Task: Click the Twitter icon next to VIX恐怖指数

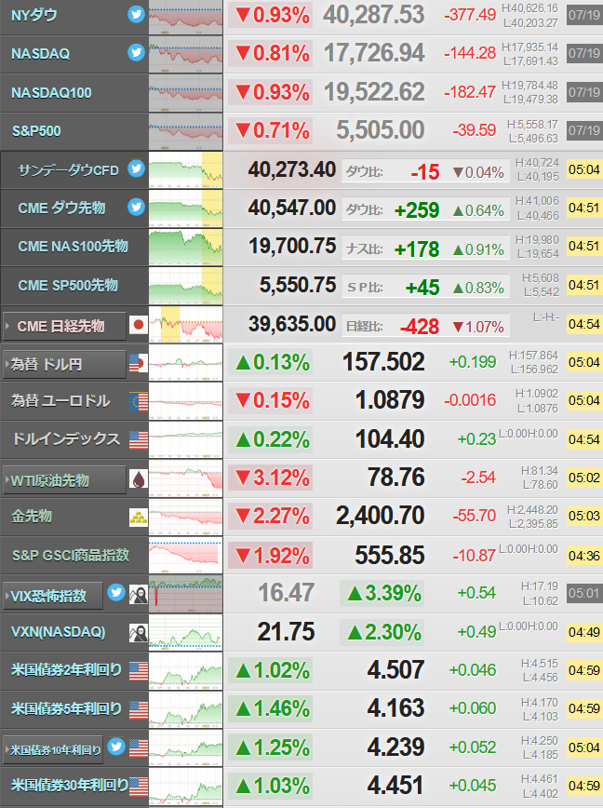Action: tap(116, 593)
